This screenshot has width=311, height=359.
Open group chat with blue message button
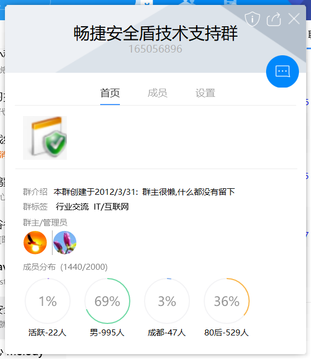coord(283,72)
